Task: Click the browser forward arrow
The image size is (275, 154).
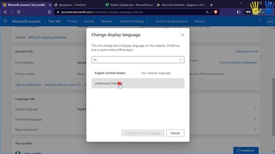Action: [x=12, y=12]
